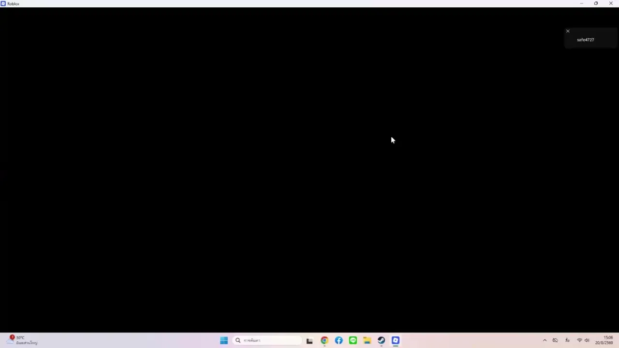Open Steam from the taskbar

(381, 340)
